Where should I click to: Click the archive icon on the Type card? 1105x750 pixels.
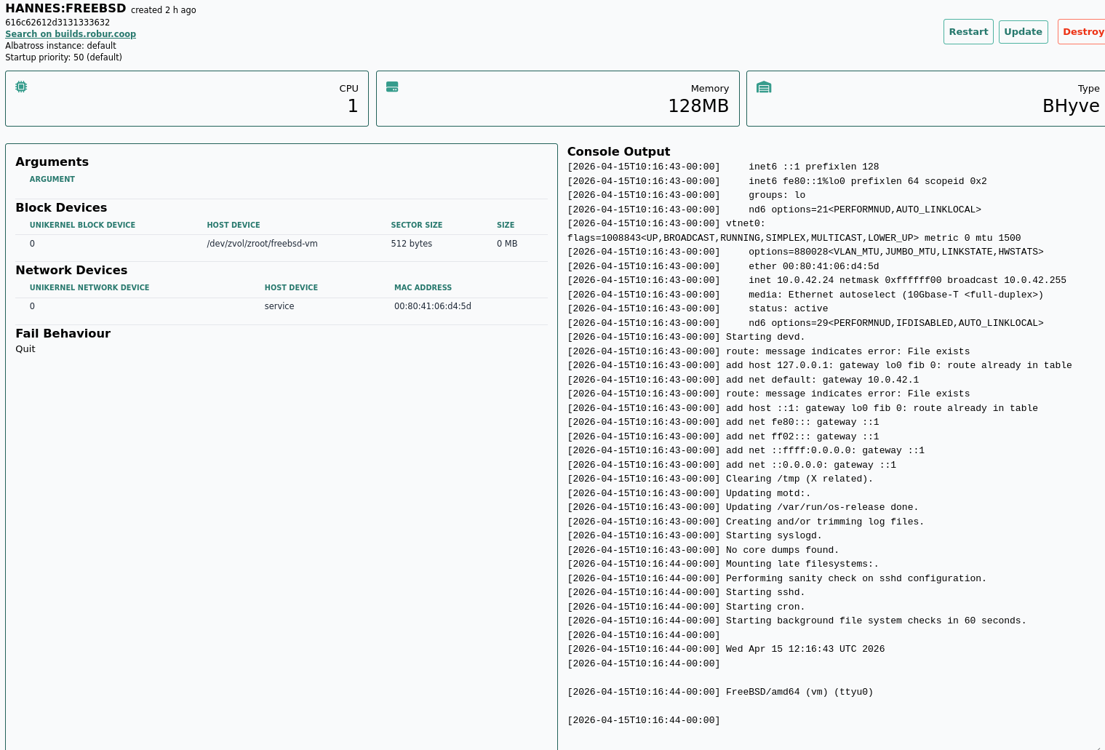[764, 86]
